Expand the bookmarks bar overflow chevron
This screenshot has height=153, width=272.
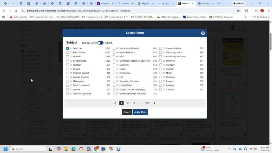tap(246, 17)
